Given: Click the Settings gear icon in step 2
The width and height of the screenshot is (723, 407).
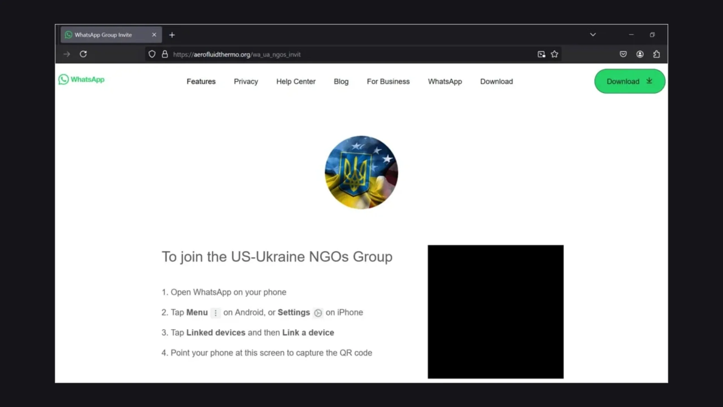Looking at the screenshot, I should click(318, 313).
